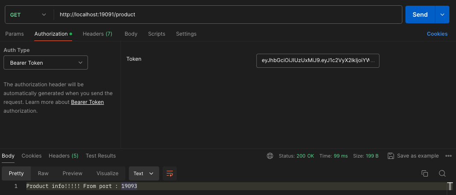Click Save as example
Screen dimensions: 456x195
pyautogui.click(x=418, y=156)
